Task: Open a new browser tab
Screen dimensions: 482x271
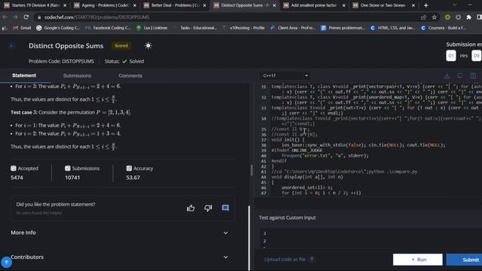Action: [x=426, y=5]
